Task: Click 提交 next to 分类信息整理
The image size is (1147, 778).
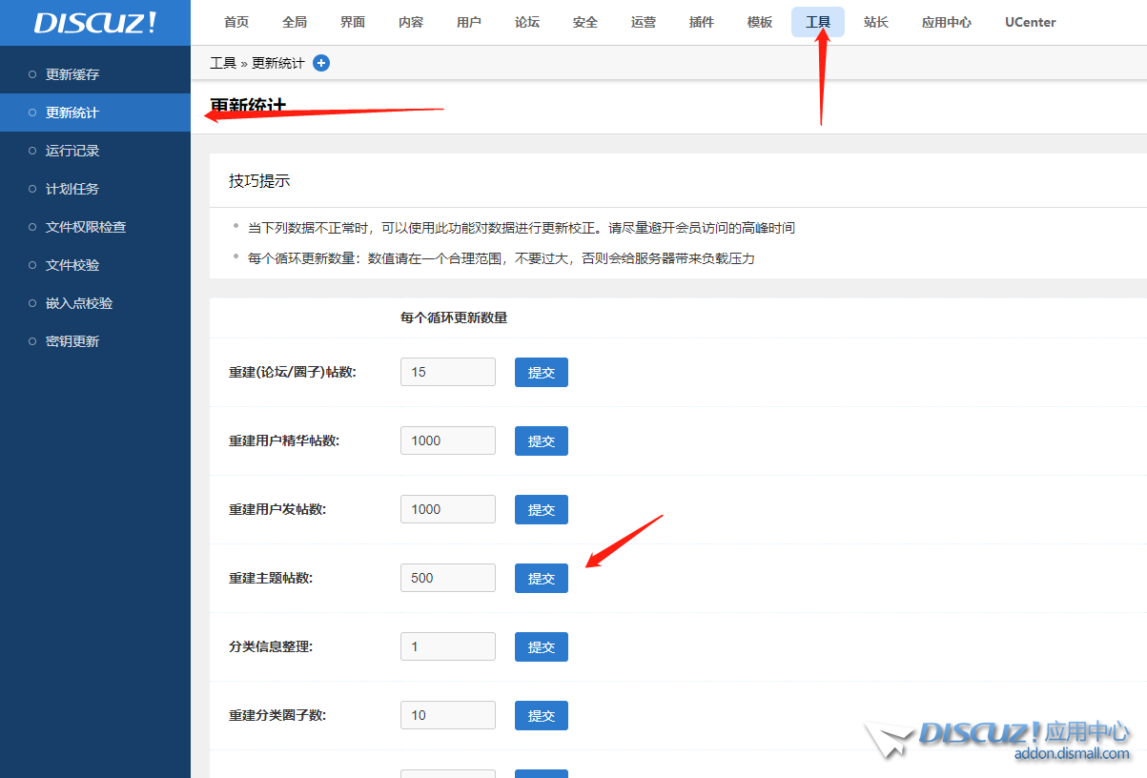Action: 541,646
